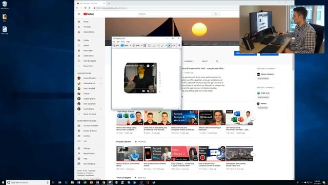
Task: Open the Edit menu in Snipping Tool
Action: [118, 42]
